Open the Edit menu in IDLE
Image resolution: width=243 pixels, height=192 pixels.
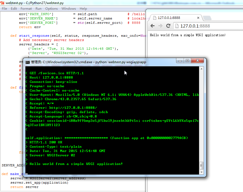[x=14, y=8]
